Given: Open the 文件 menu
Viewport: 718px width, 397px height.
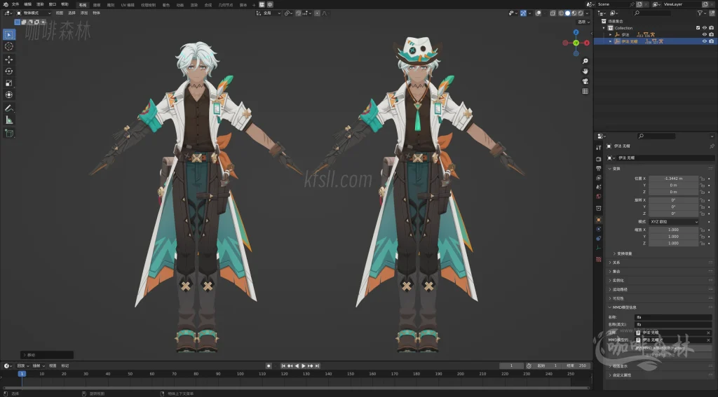Looking at the screenshot, I should tap(15, 5).
